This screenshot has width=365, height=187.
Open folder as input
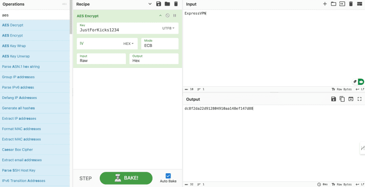(x=334, y=4)
